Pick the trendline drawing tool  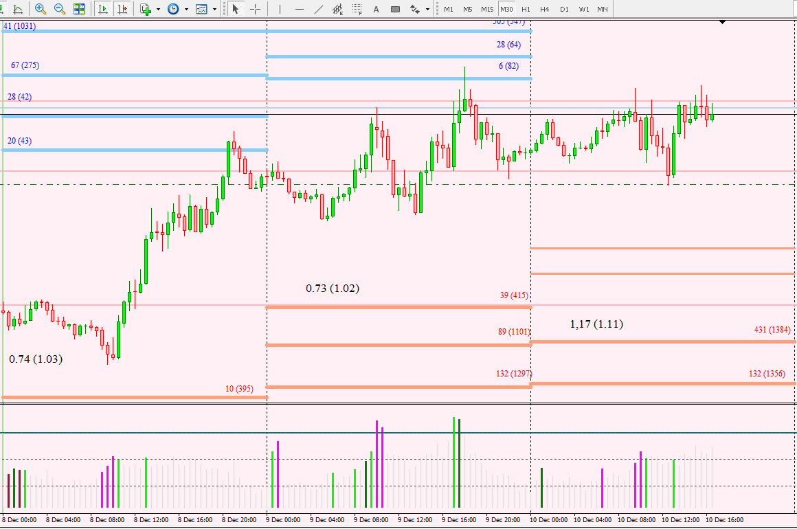319,9
